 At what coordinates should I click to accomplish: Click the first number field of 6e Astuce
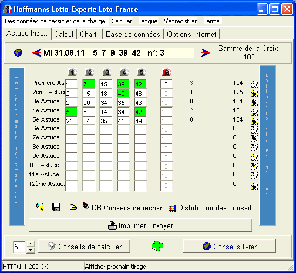click(71, 130)
